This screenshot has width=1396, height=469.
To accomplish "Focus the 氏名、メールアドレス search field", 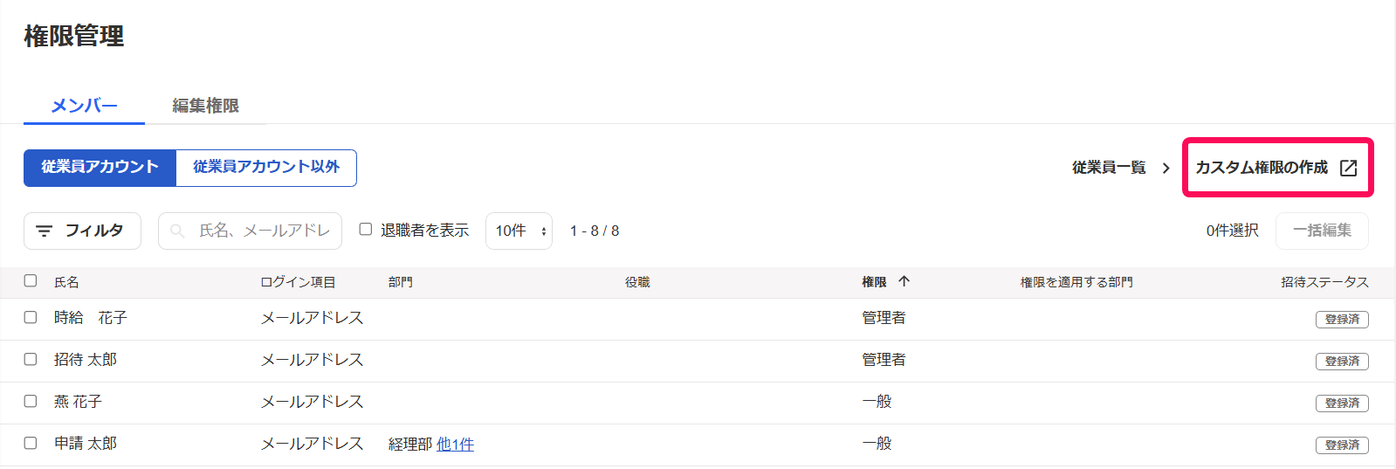I will point(250,231).
